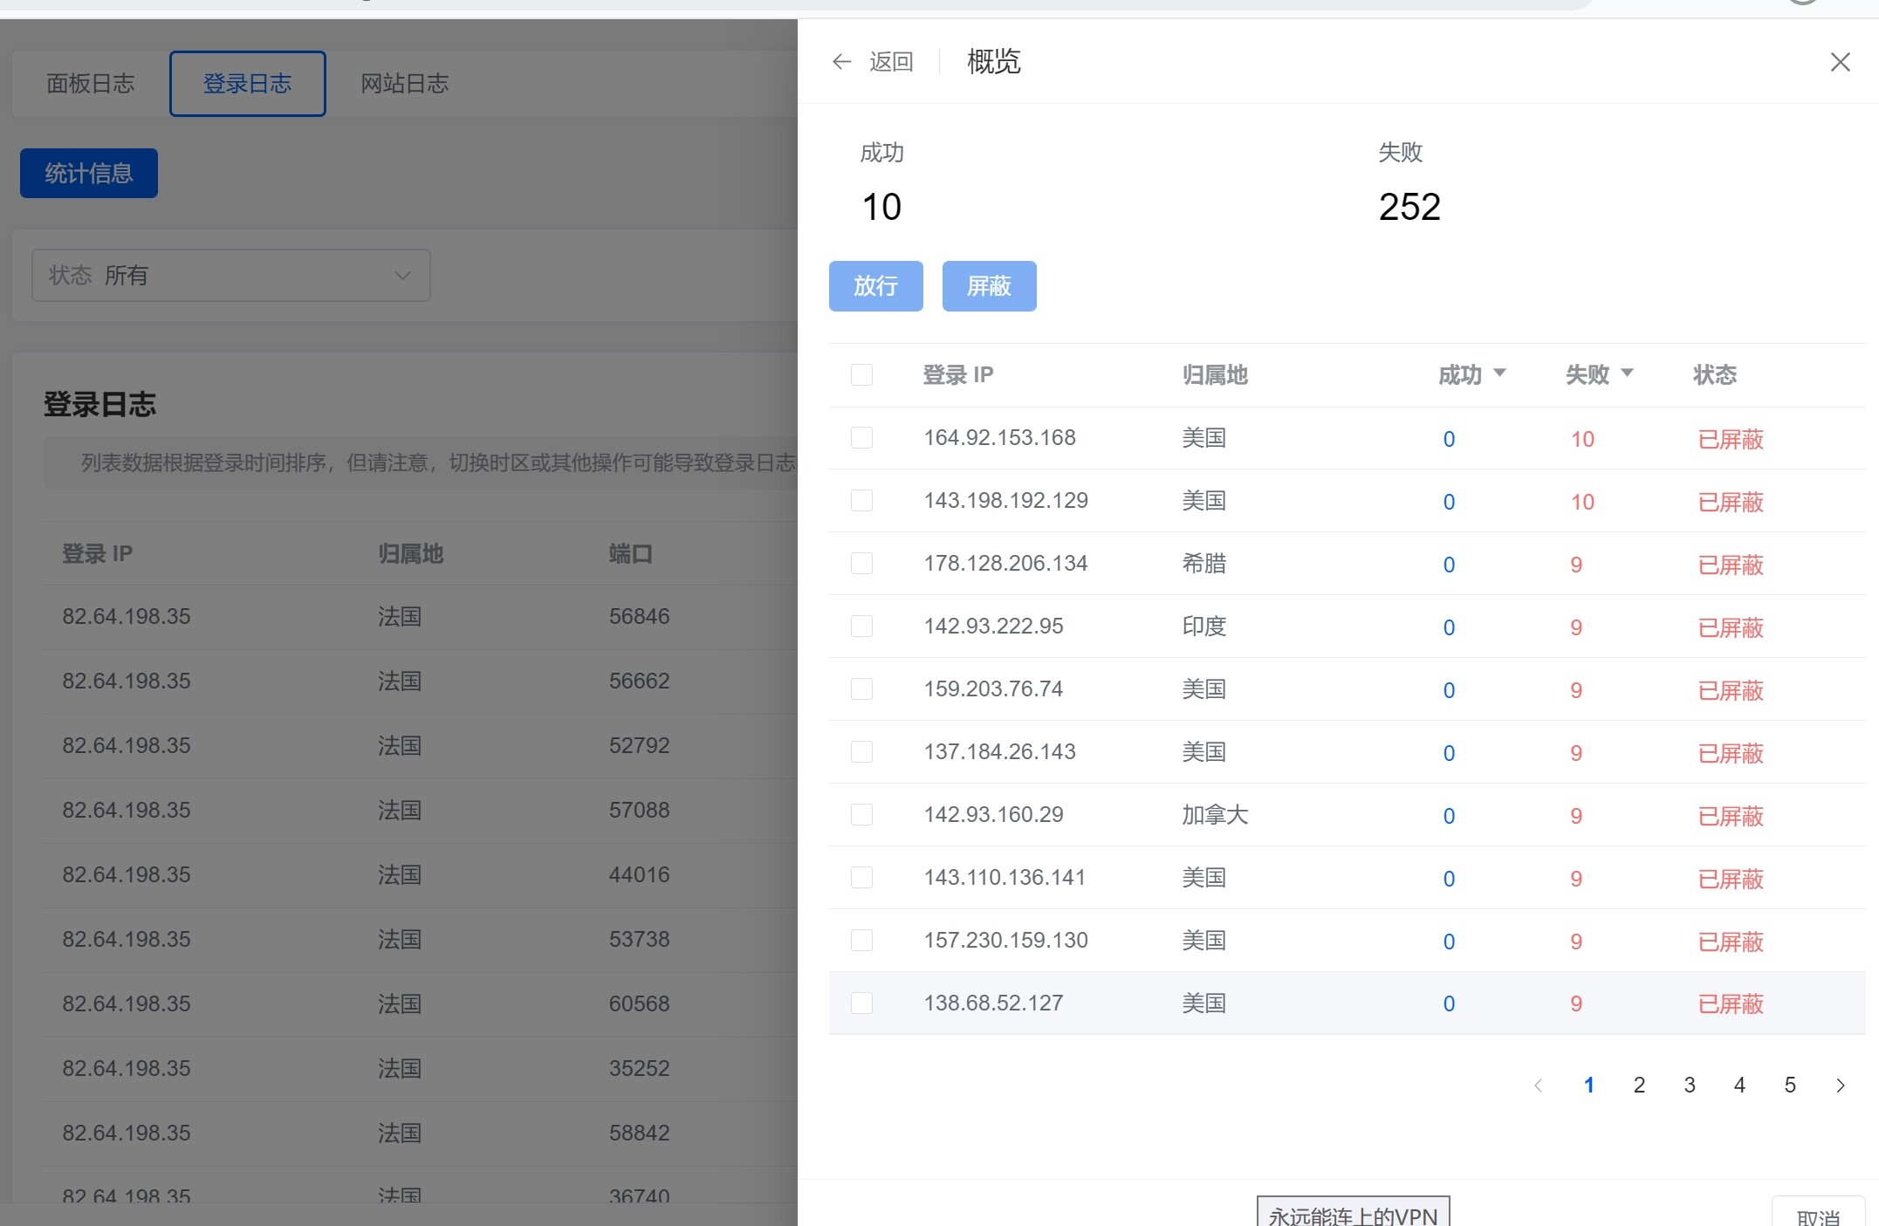
Task: Click port 35252 in login log table
Action: click(x=640, y=1069)
